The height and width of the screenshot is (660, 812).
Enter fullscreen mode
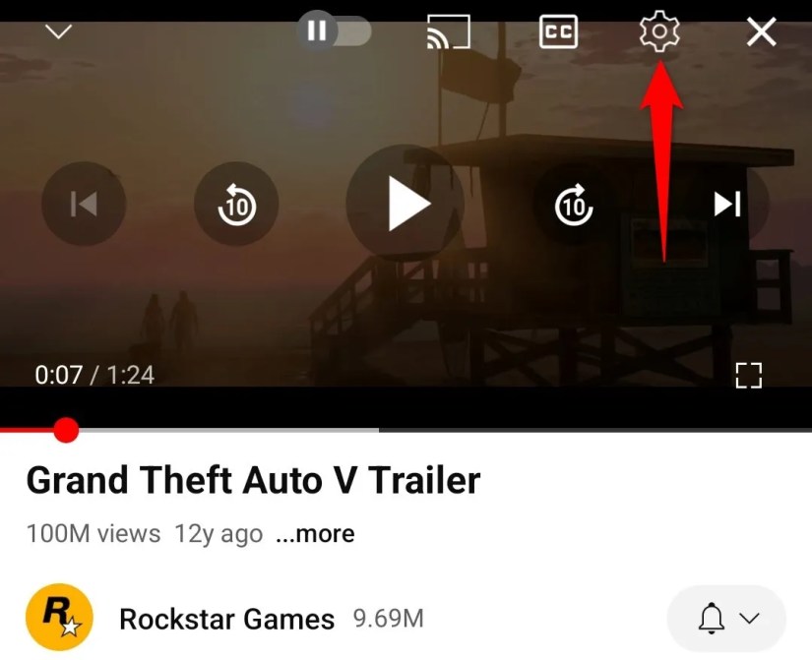(x=749, y=376)
